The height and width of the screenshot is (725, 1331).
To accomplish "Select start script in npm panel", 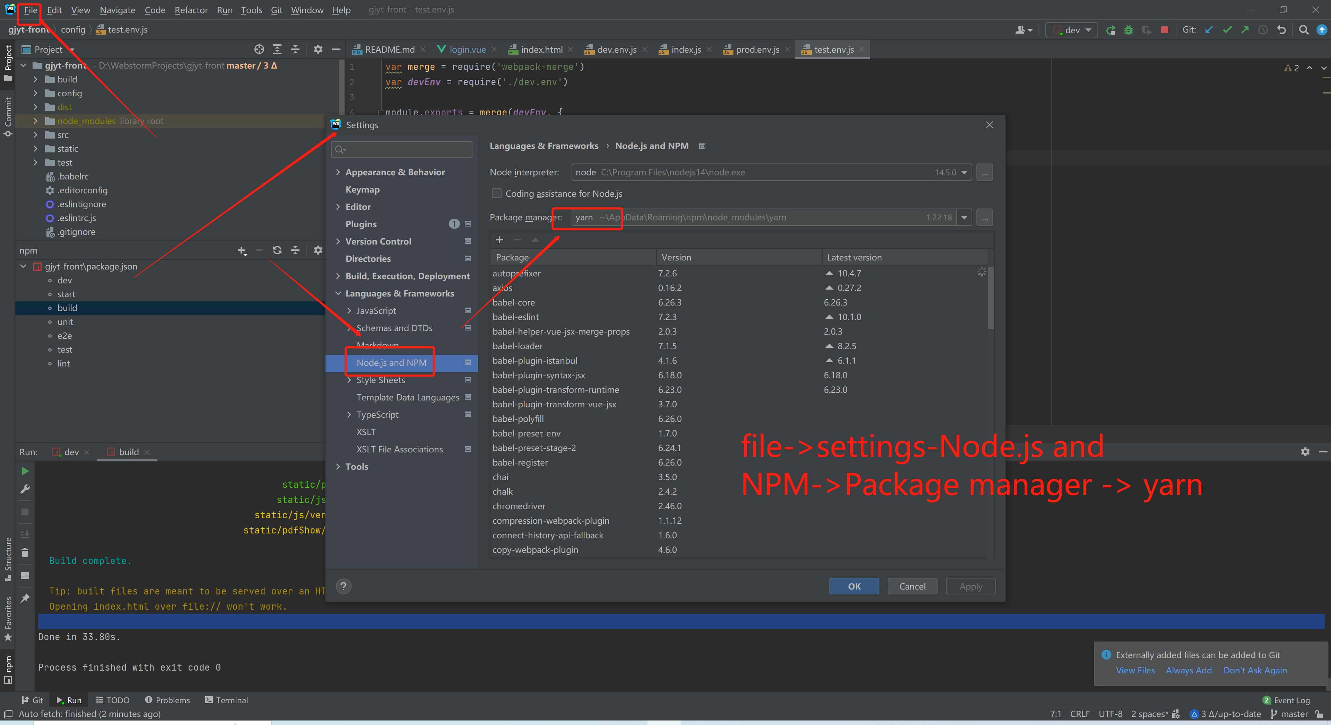I will (66, 294).
